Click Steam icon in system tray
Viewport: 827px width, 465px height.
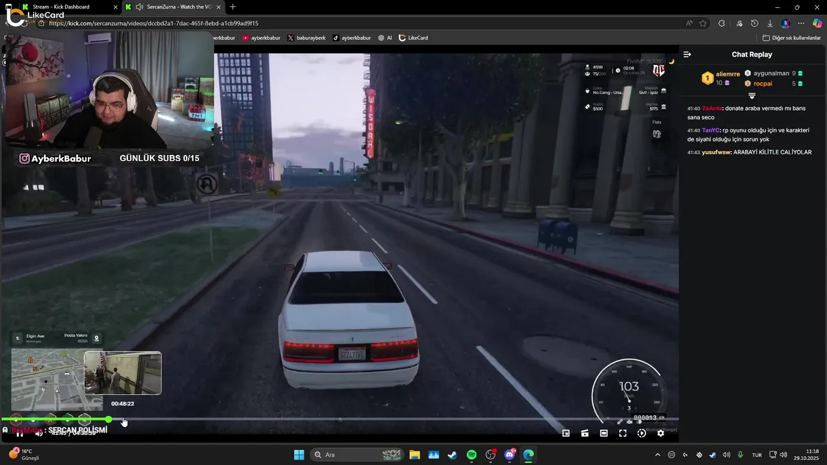[713, 455]
